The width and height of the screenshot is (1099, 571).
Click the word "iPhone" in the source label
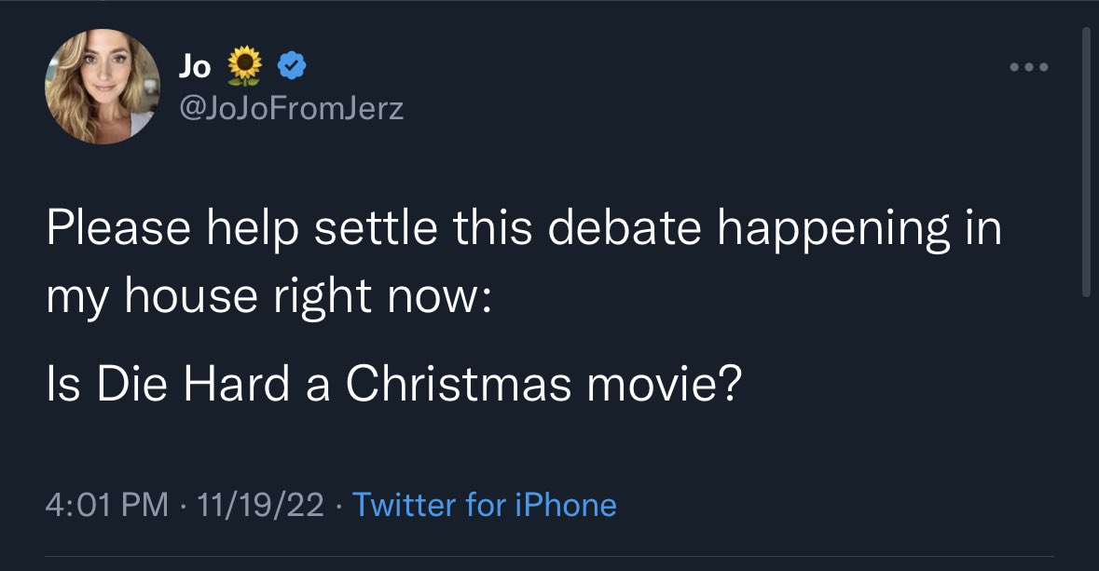tap(566, 505)
